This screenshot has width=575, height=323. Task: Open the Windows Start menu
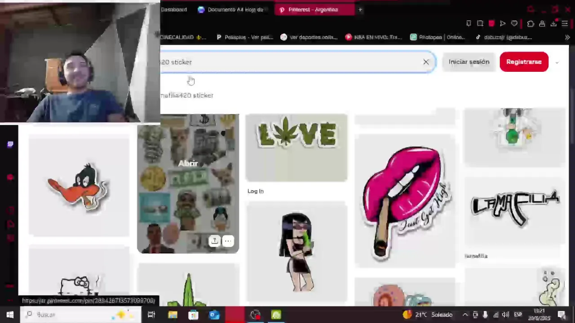[x=10, y=314]
